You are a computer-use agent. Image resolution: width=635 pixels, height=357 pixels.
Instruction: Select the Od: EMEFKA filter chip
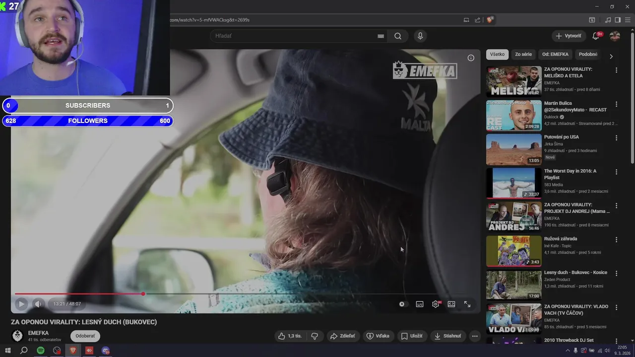(555, 55)
